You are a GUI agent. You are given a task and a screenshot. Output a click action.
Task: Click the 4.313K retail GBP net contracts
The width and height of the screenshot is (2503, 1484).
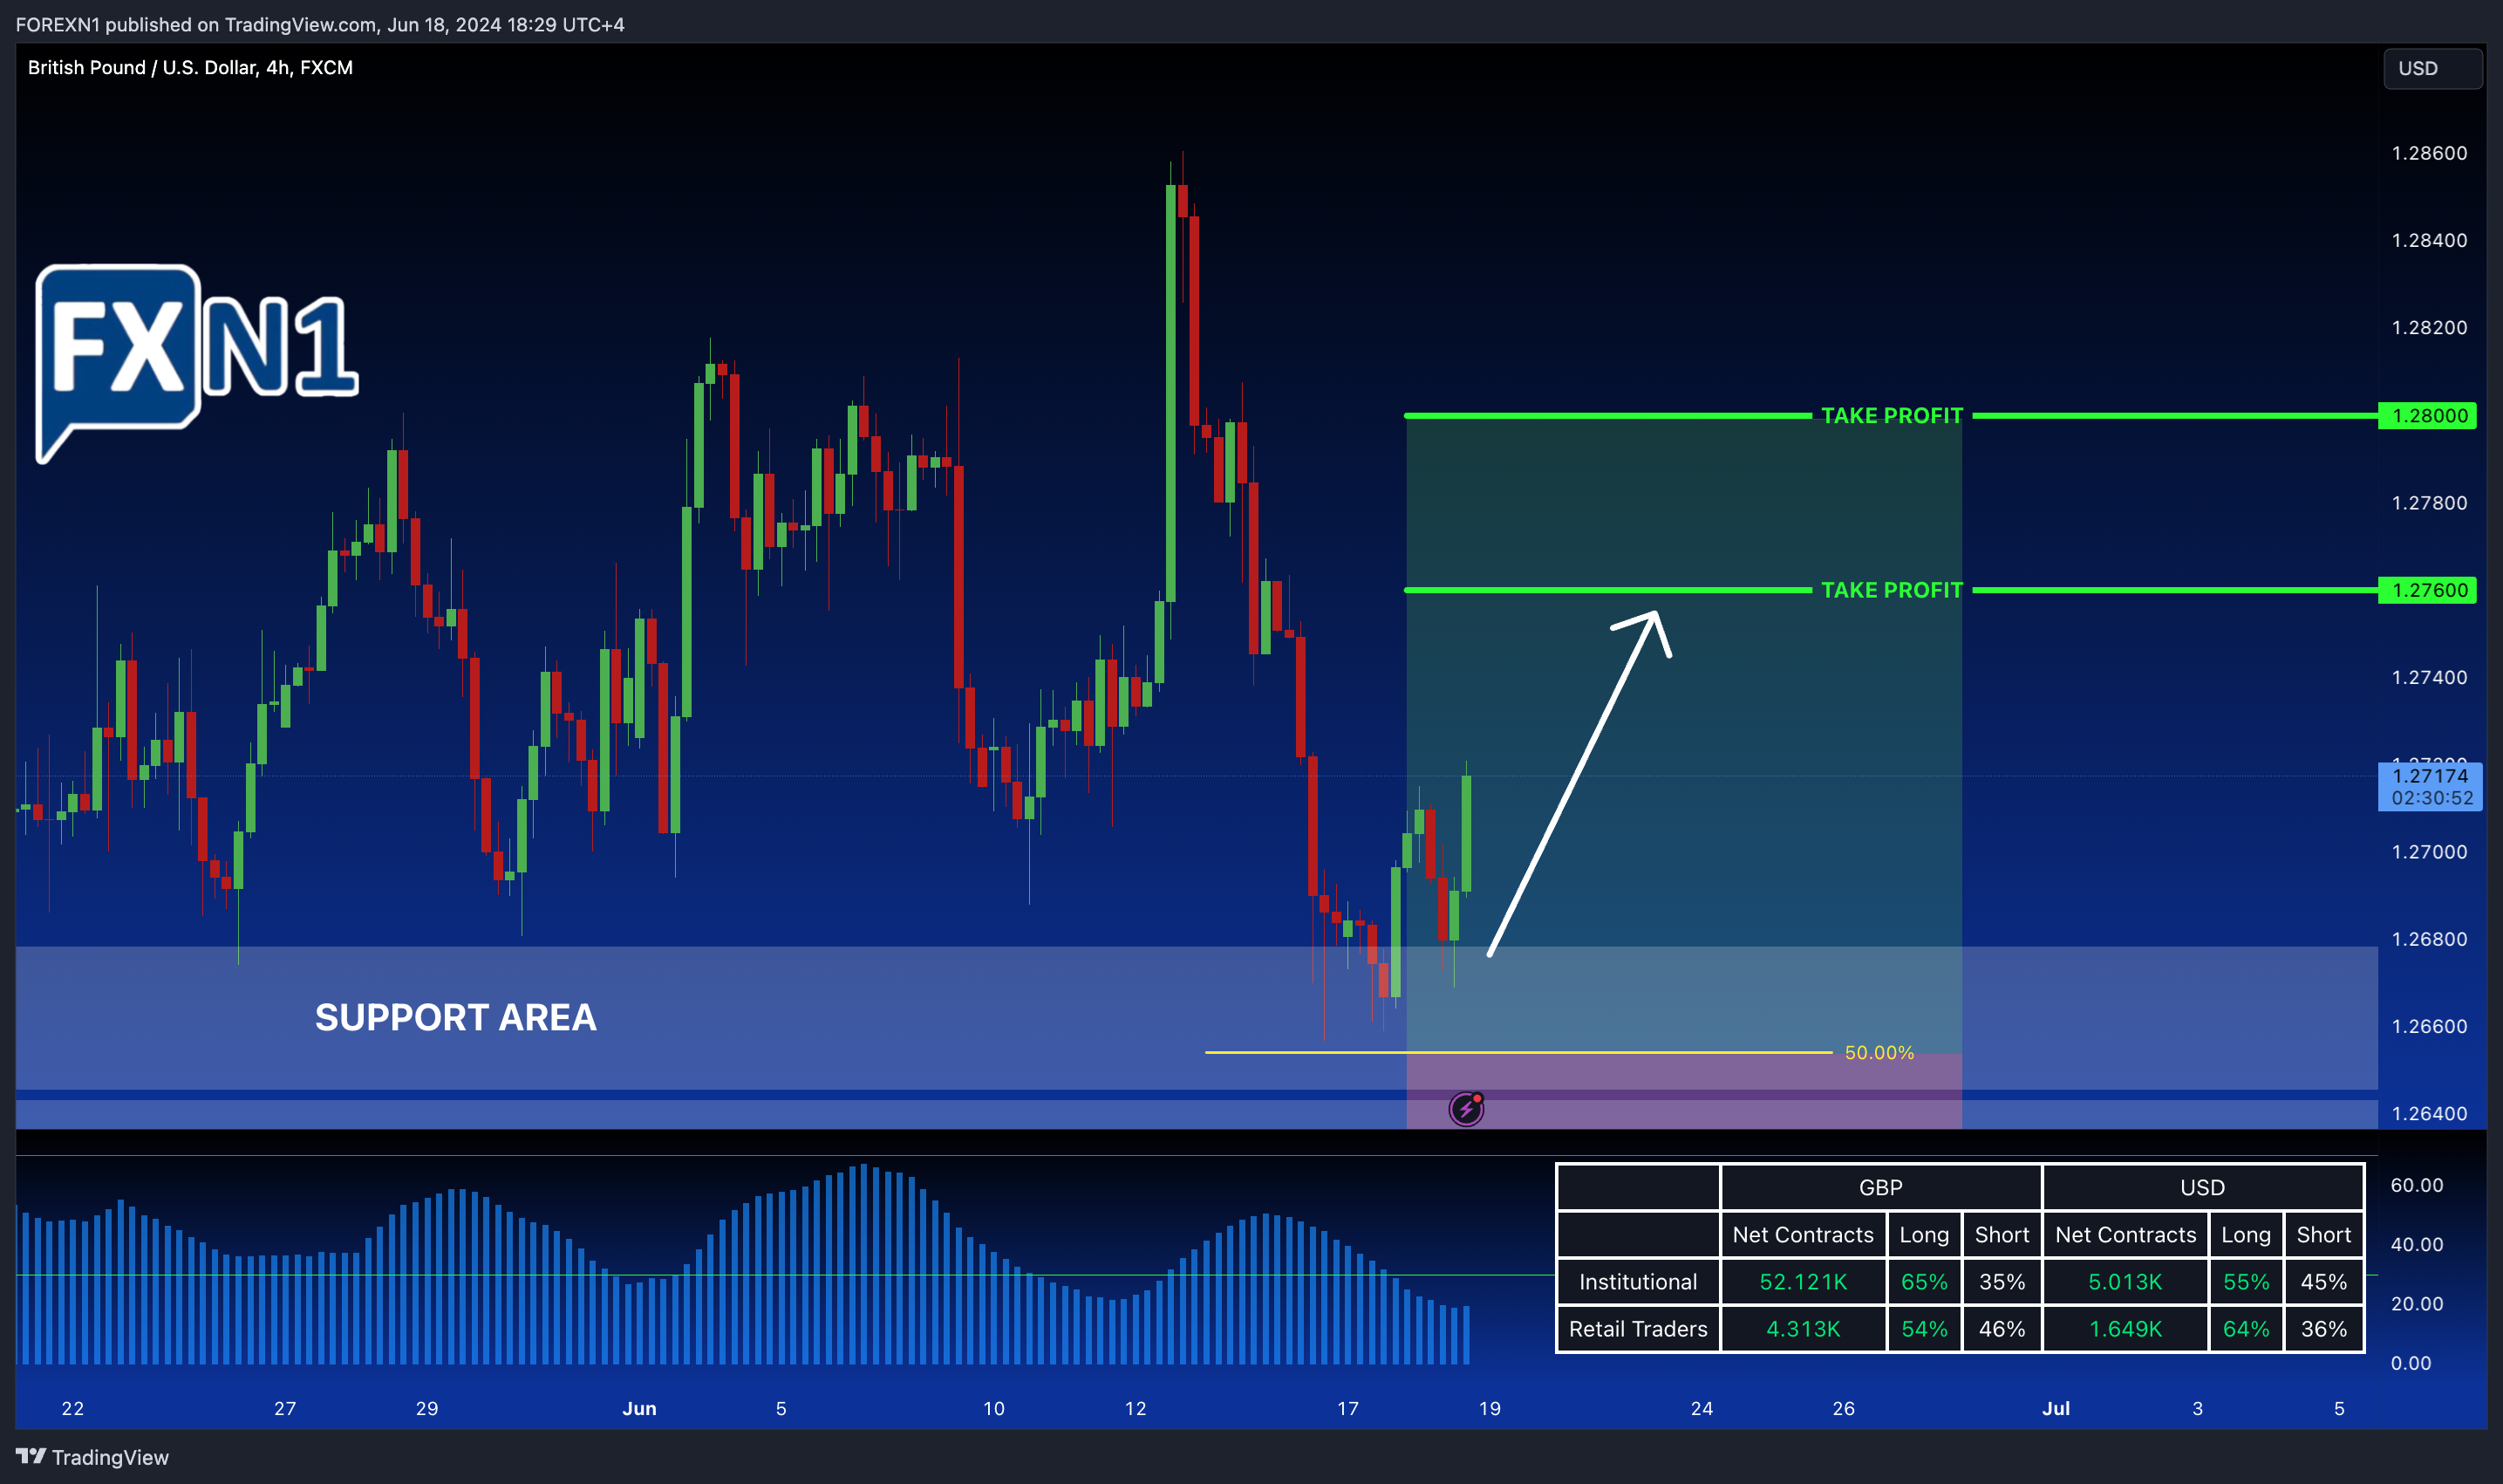(x=1804, y=1329)
